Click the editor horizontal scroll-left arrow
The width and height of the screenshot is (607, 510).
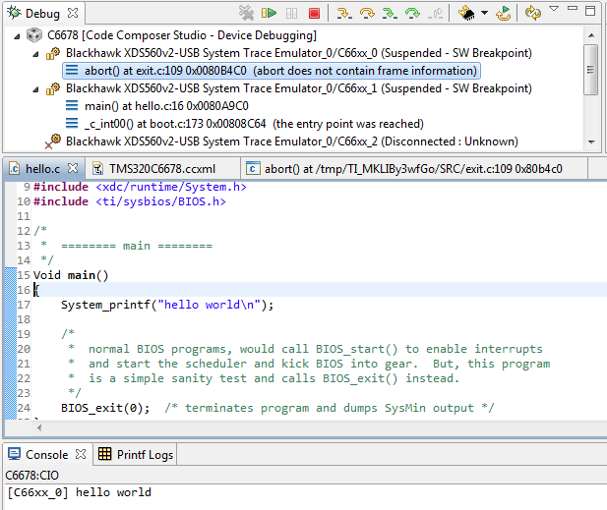39,427
